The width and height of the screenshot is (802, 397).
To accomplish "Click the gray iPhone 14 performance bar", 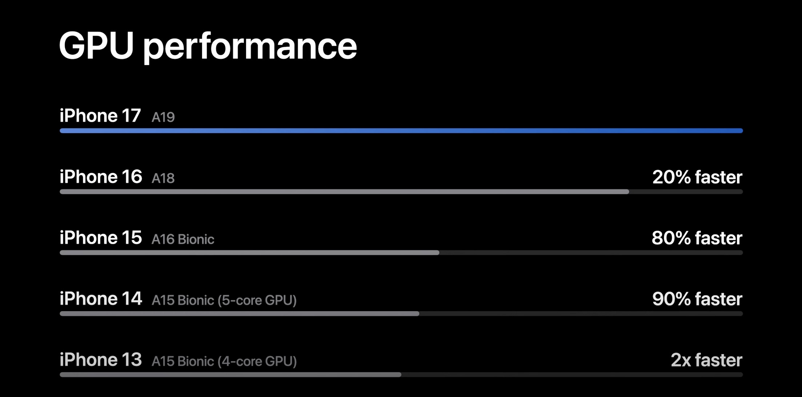I will (x=239, y=314).
